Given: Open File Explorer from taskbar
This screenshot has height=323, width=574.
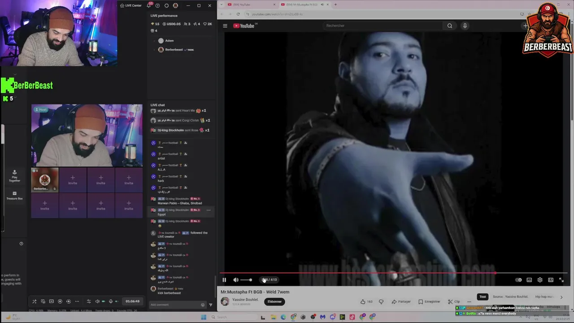Looking at the screenshot, I should pyautogui.click(x=273, y=317).
